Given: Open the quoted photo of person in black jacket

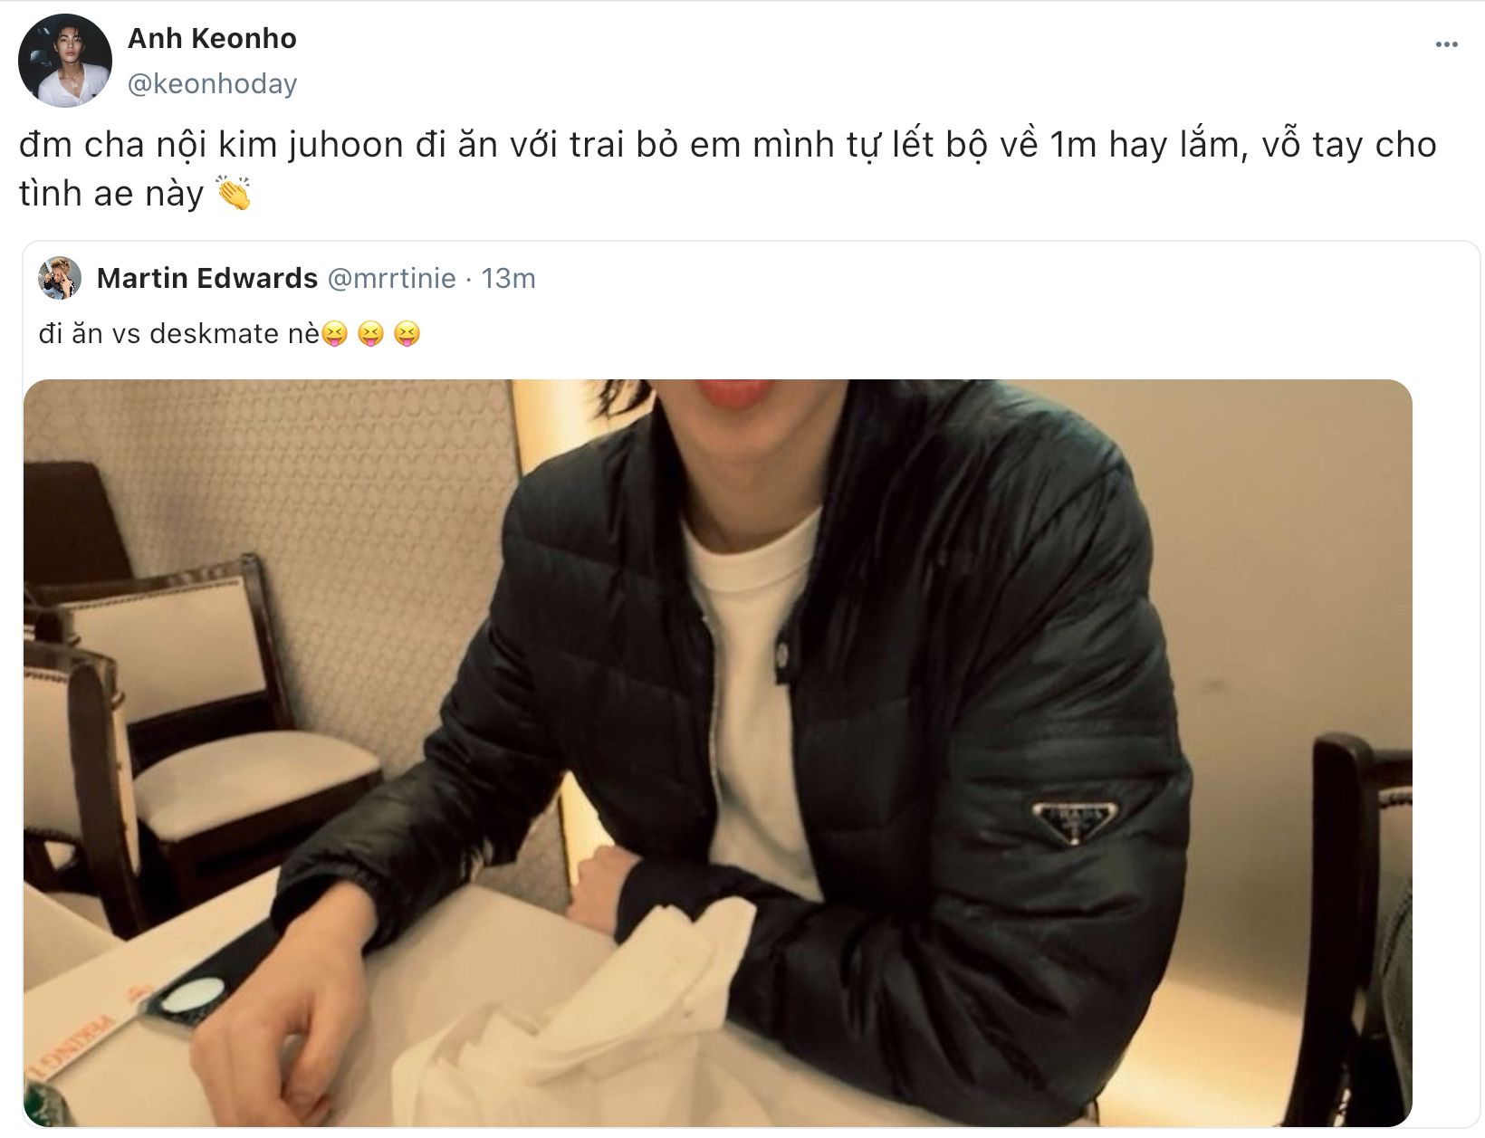Looking at the screenshot, I should pos(717,752).
